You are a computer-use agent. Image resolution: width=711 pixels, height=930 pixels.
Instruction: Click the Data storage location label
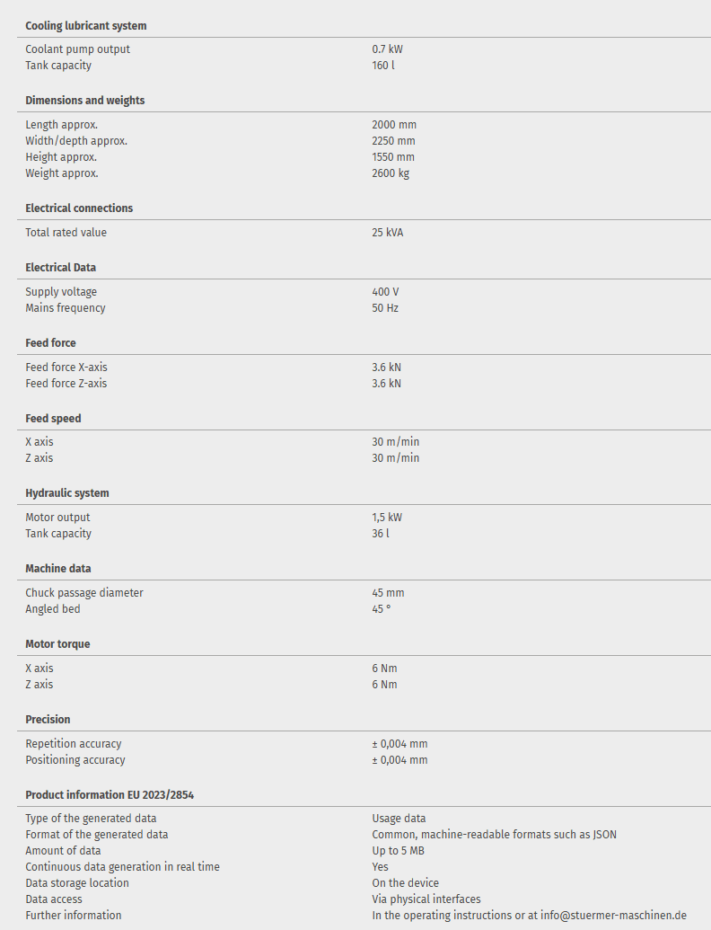(x=77, y=883)
